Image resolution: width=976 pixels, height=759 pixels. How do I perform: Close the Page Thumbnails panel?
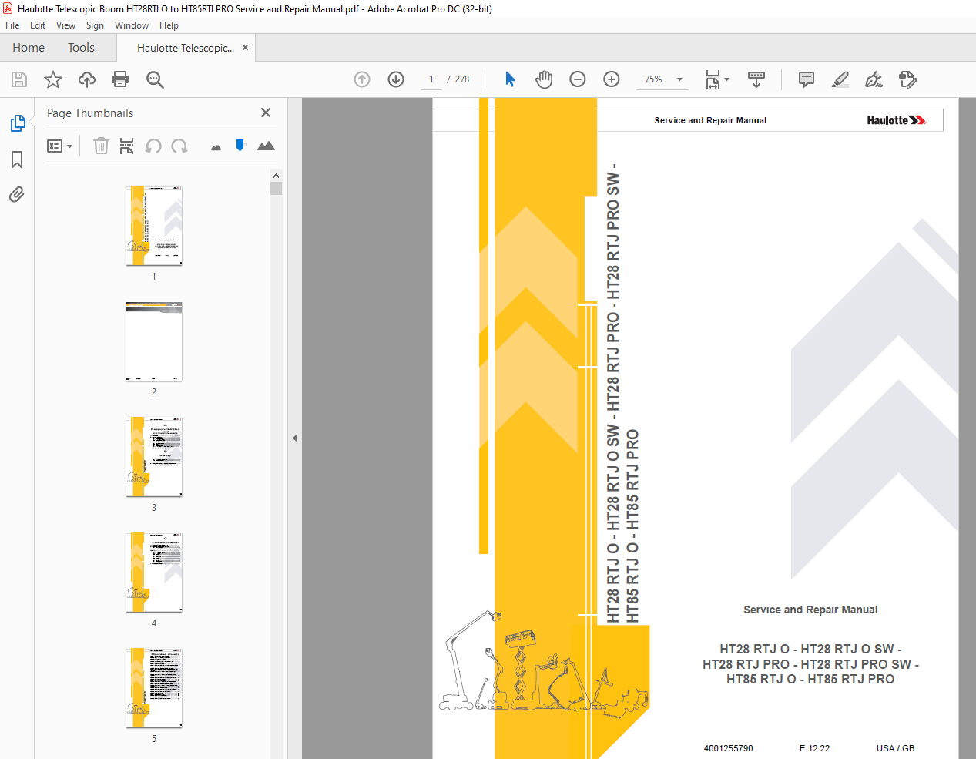pos(266,113)
